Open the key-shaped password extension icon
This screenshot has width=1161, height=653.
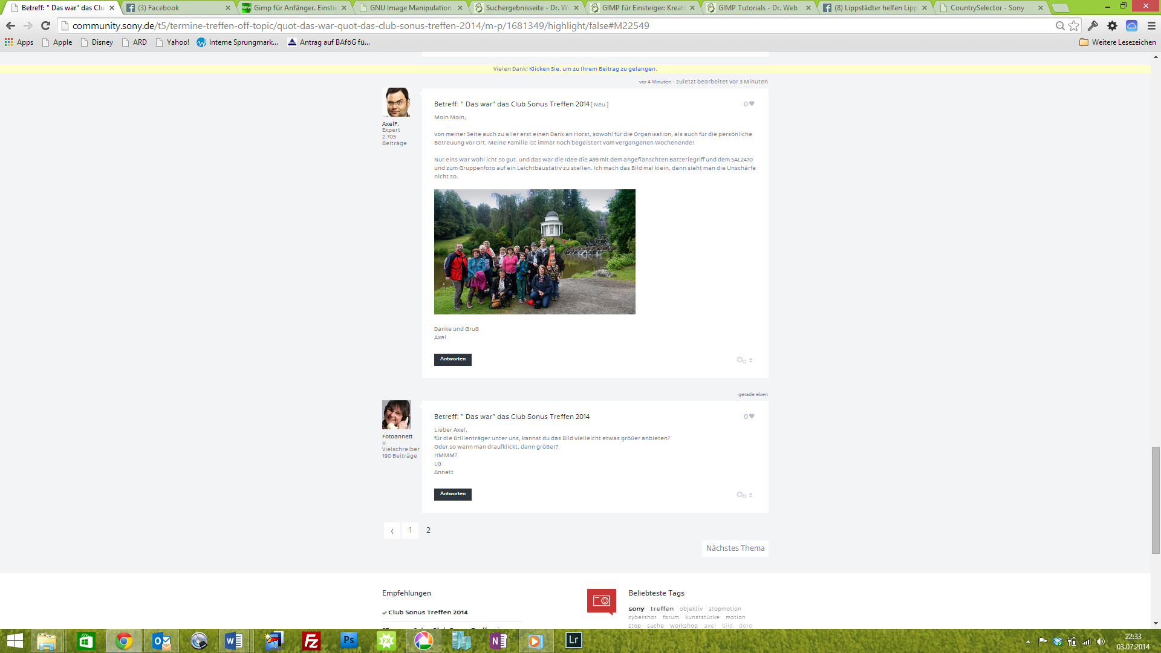[1094, 26]
